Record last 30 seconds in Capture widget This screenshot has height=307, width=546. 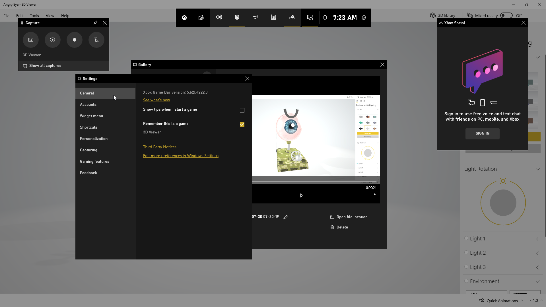[53, 40]
